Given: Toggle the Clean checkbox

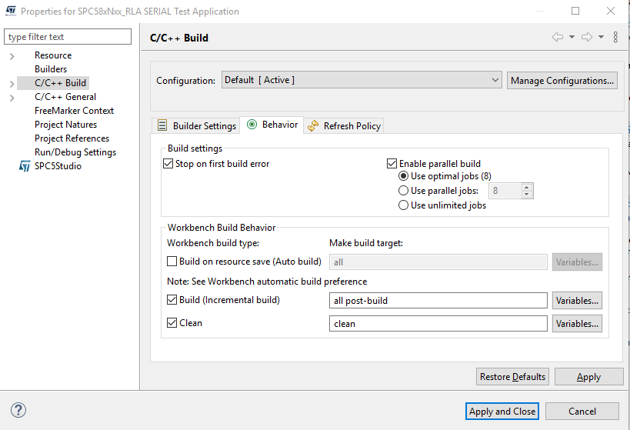Looking at the screenshot, I should pos(172,323).
